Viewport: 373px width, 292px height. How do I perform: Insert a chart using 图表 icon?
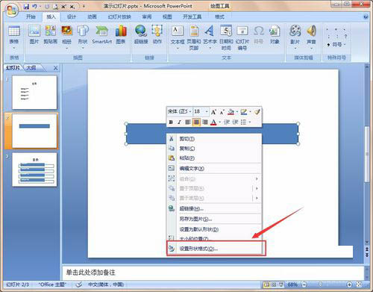[x=121, y=35]
